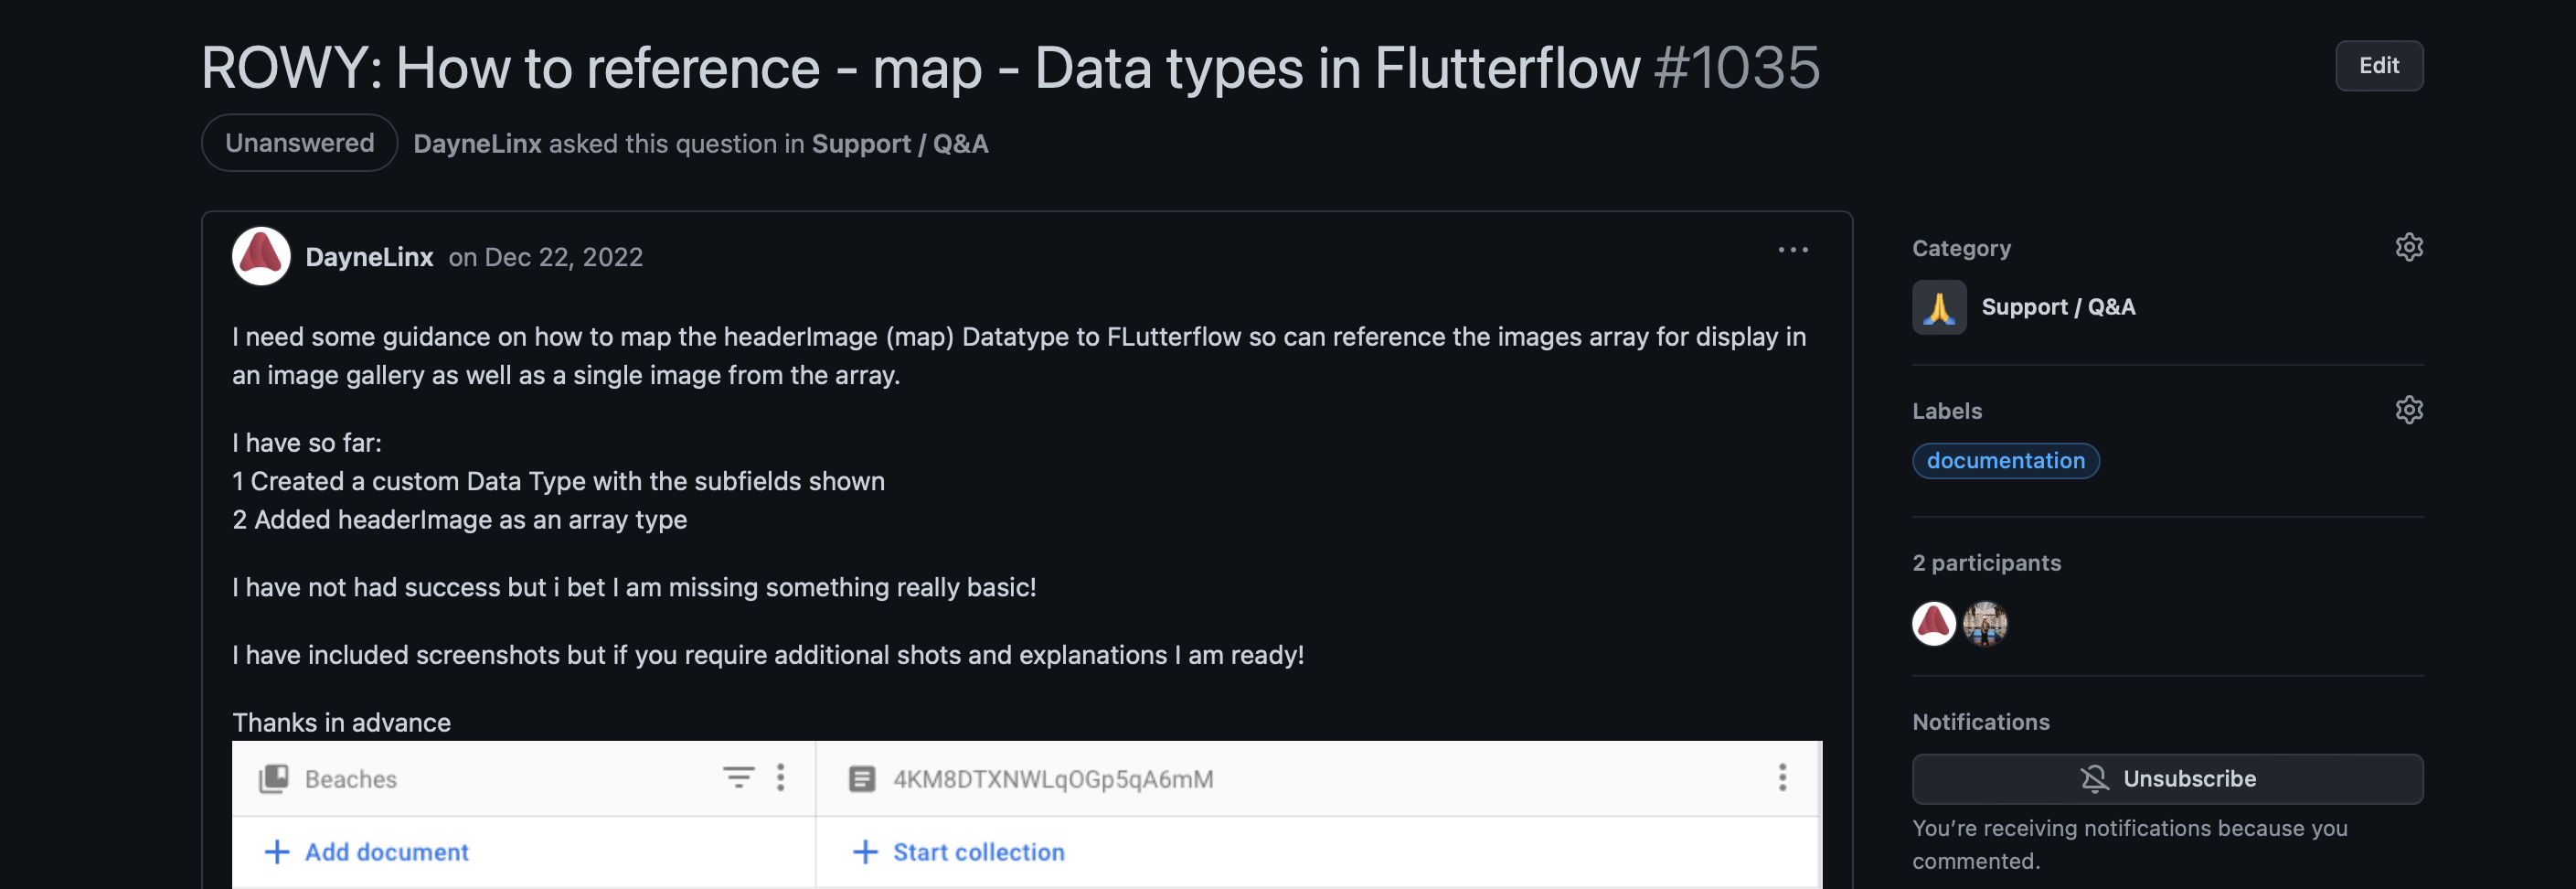The height and width of the screenshot is (889, 2576).
Task: Unsubscribe from discussion notifications
Action: [2166, 778]
